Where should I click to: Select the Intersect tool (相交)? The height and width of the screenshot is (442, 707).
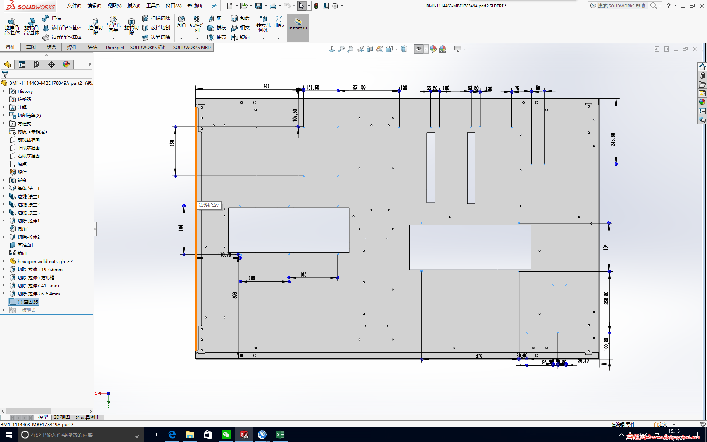coord(240,28)
